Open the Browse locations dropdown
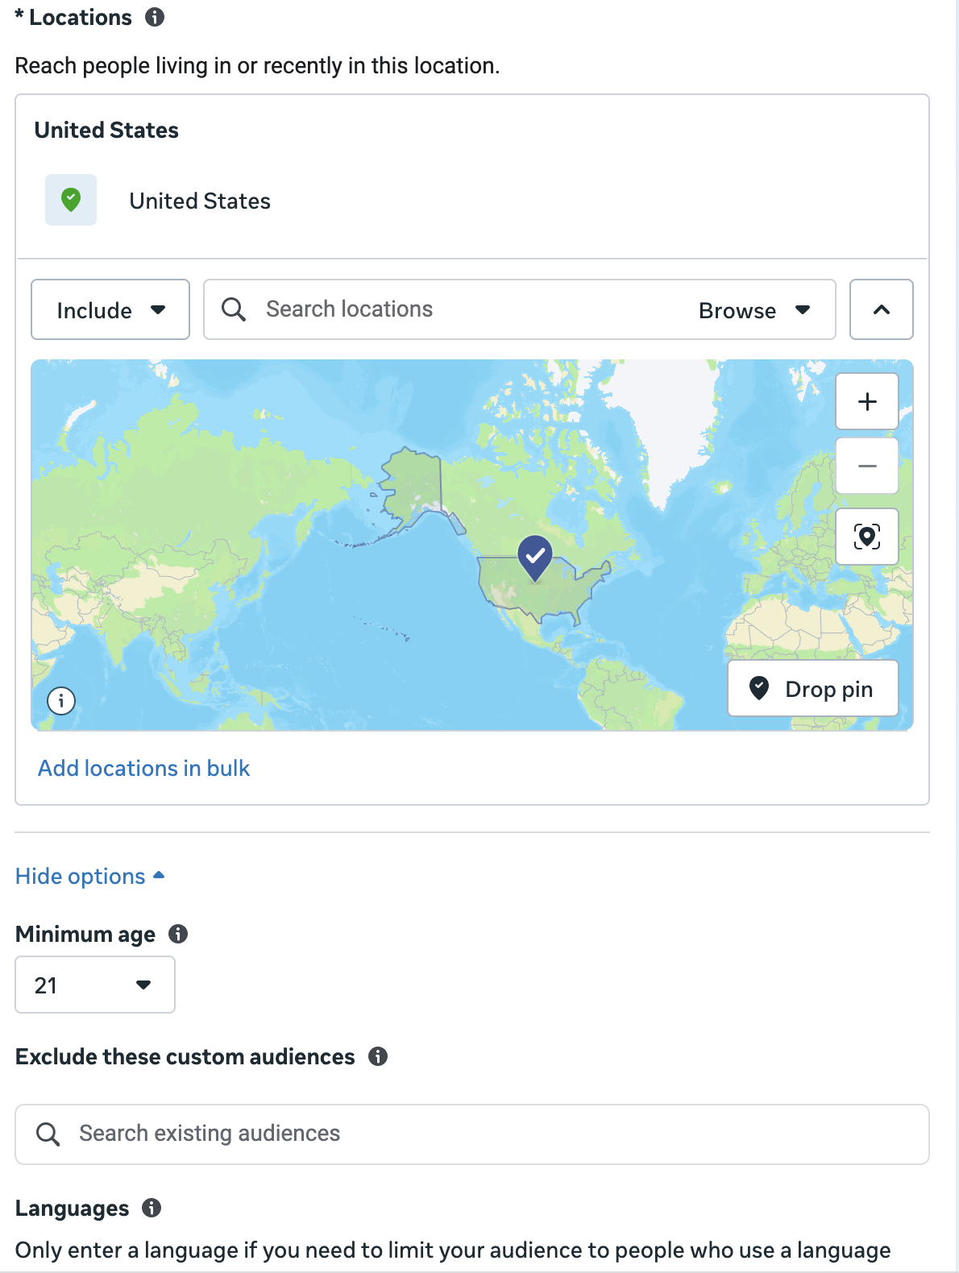The image size is (959, 1273). (753, 310)
